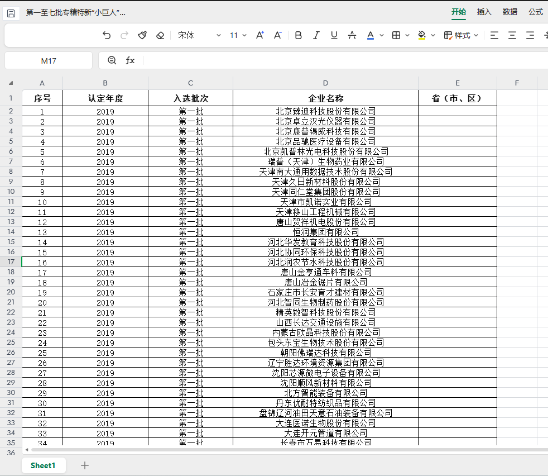This screenshot has width=548, height=476.
Task: Click the fx insert function icon
Action: 130,60
